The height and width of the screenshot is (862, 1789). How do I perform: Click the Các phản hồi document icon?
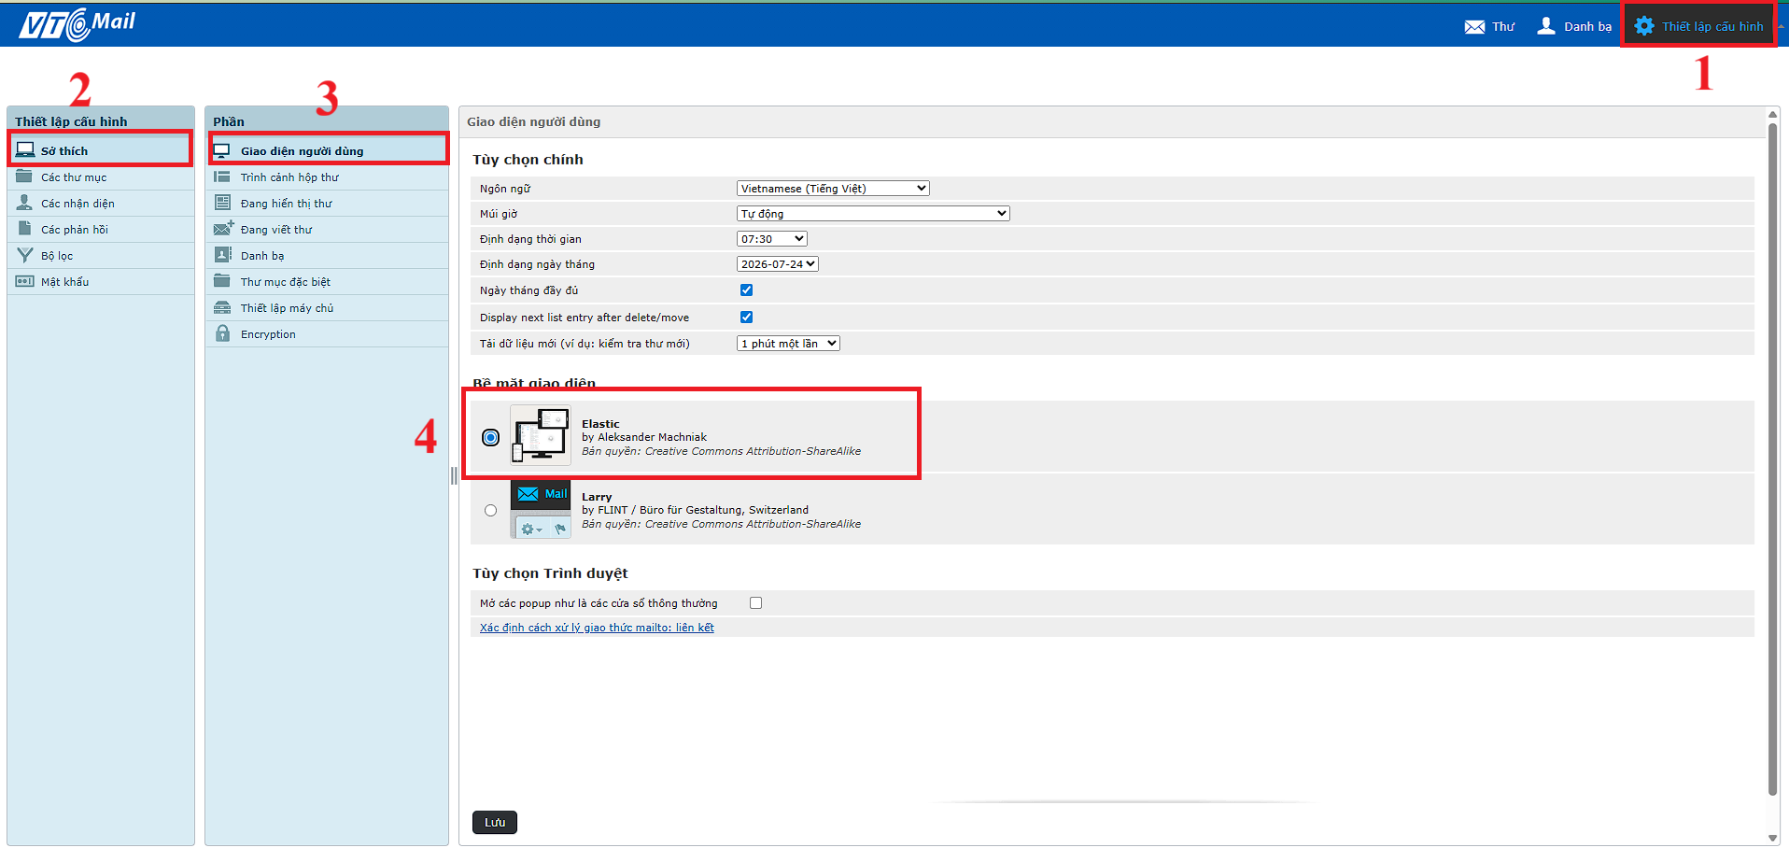tap(24, 228)
